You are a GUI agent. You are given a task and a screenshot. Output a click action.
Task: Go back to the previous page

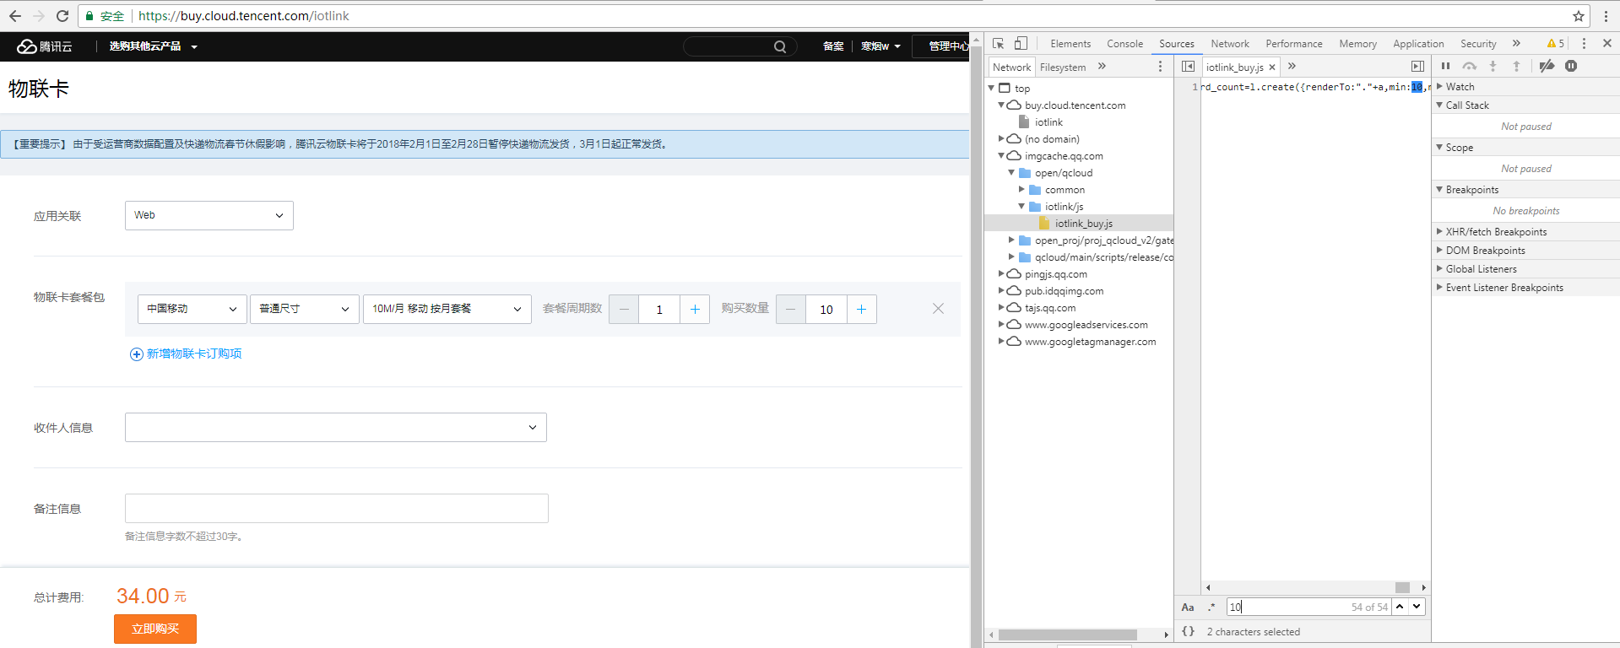(x=15, y=16)
